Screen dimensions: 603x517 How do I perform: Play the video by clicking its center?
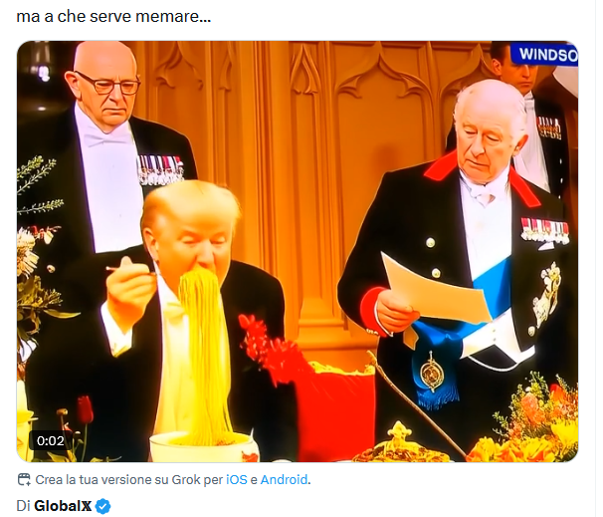click(298, 251)
